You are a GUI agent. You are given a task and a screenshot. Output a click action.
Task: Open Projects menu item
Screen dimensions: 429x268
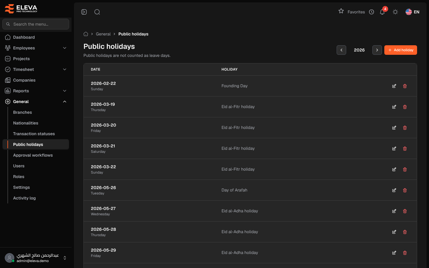tap(36, 59)
